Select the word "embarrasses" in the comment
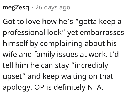Image resolution: width=129 pixels, height=96 pixels. (102, 32)
